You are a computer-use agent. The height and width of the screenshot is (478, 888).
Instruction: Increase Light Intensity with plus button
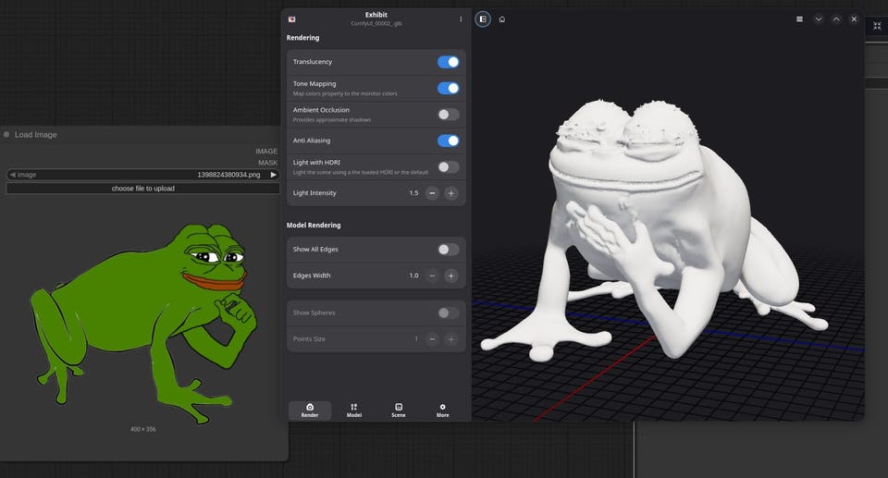[x=450, y=193]
